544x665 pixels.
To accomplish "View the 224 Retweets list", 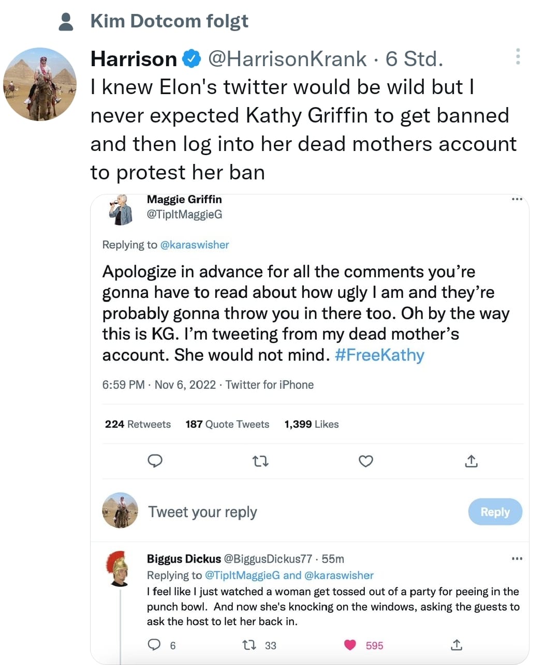I will tap(138, 424).
